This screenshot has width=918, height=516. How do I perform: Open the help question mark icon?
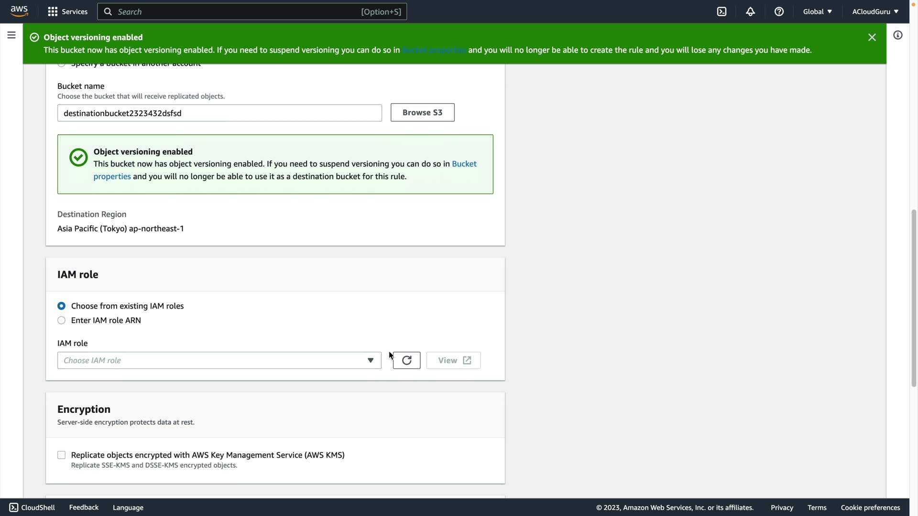click(x=779, y=11)
